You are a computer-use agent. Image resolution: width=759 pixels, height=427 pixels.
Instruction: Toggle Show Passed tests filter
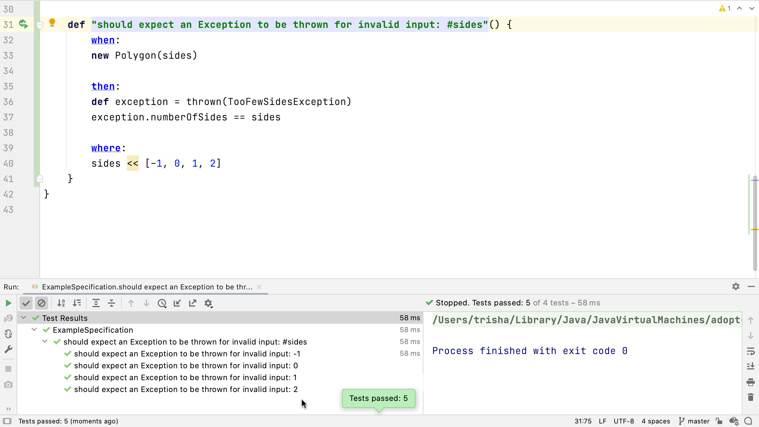26,303
